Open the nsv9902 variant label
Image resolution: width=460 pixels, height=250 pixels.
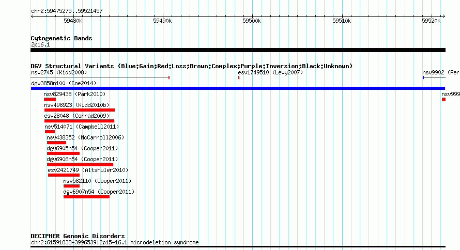click(x=441, y=72)
